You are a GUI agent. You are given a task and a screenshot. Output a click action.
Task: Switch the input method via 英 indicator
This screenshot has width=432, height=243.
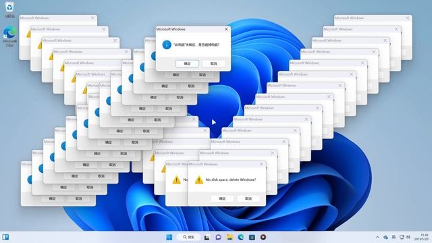394,237
